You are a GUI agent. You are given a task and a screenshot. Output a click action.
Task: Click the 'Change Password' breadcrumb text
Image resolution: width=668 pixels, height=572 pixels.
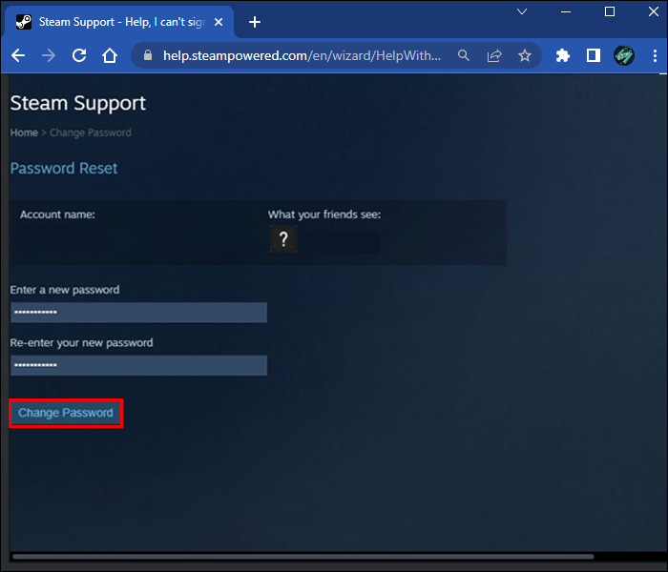tap(91, 133)
